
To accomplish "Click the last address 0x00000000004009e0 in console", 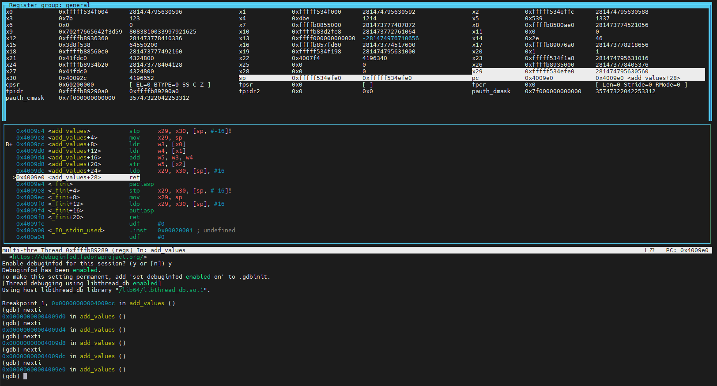I will pos(34,370).
